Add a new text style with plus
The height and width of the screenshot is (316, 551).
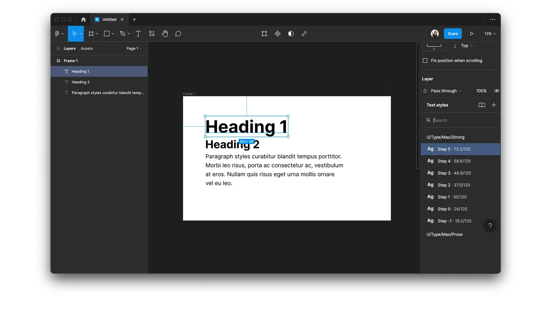tap(494, 105)
